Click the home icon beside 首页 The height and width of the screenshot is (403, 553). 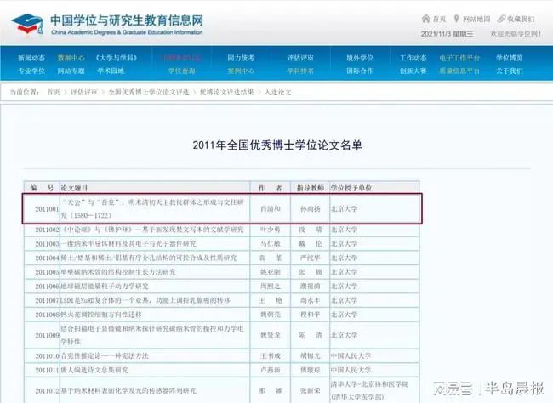coord(425,19)
